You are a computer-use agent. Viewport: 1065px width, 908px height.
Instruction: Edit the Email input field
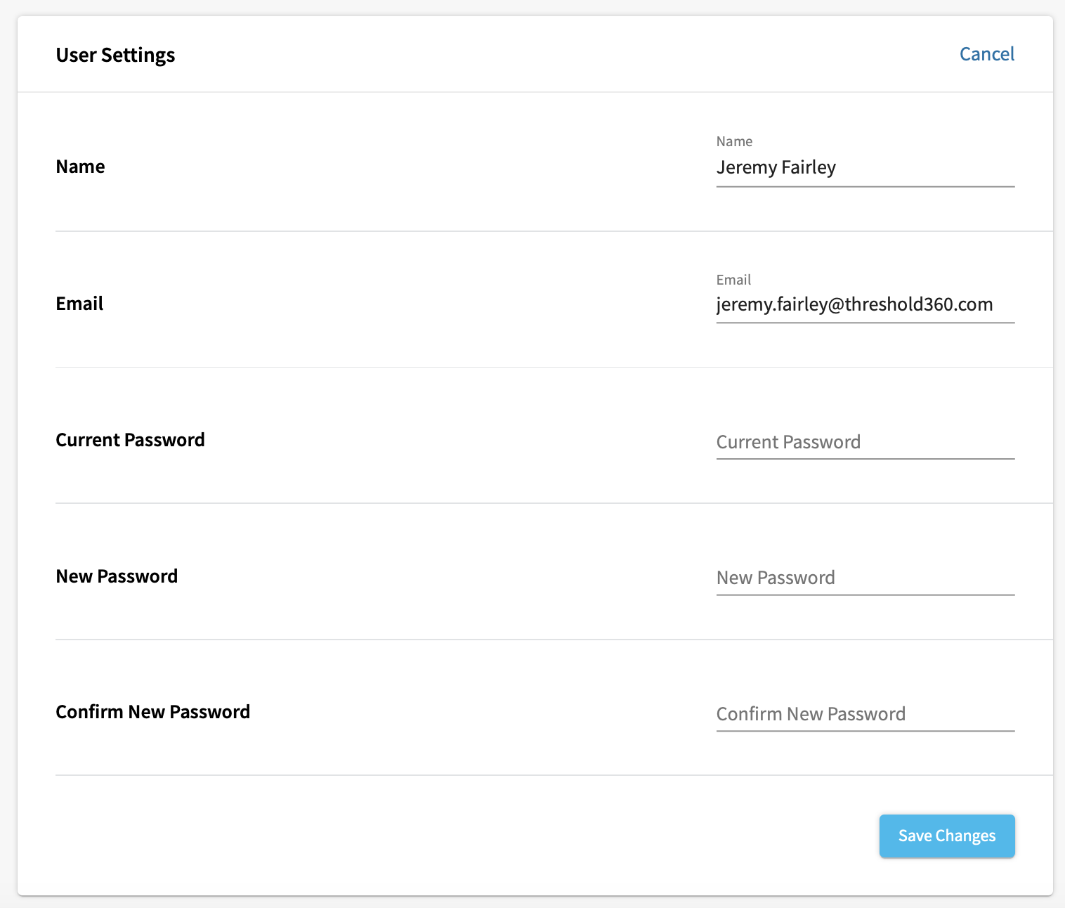click(x=865, y=305)
